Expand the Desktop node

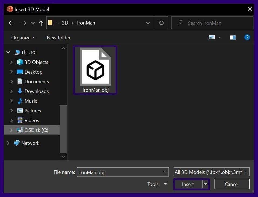point(11,72)
